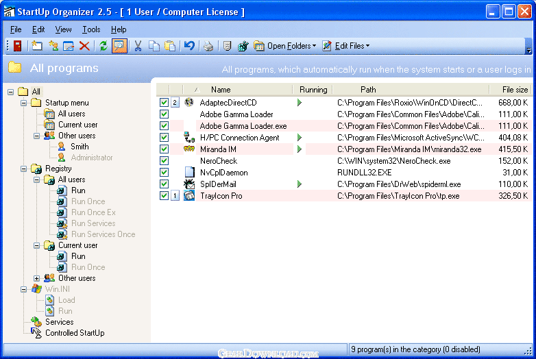Select the Administrator tree item
This screenshot has height=359, width=536.
pos(92,158)
